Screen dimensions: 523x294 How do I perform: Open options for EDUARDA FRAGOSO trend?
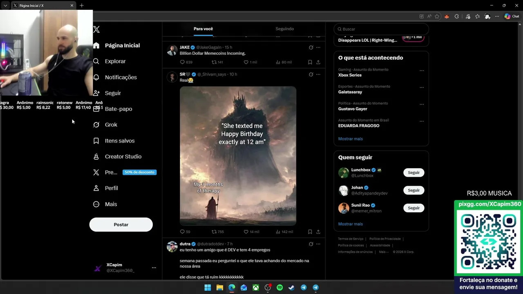422,121
